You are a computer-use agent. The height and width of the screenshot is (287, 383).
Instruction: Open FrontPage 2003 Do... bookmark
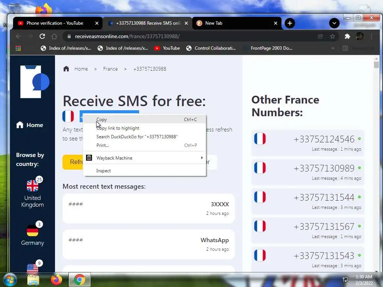[267, 48]
